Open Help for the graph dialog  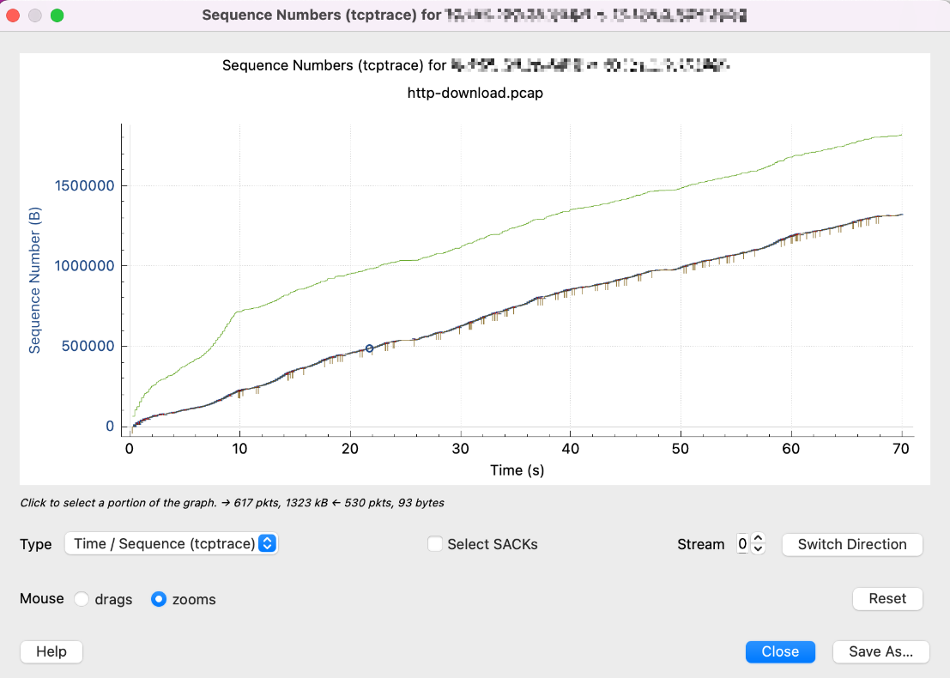pyautogui.click(x=51, y=651)
